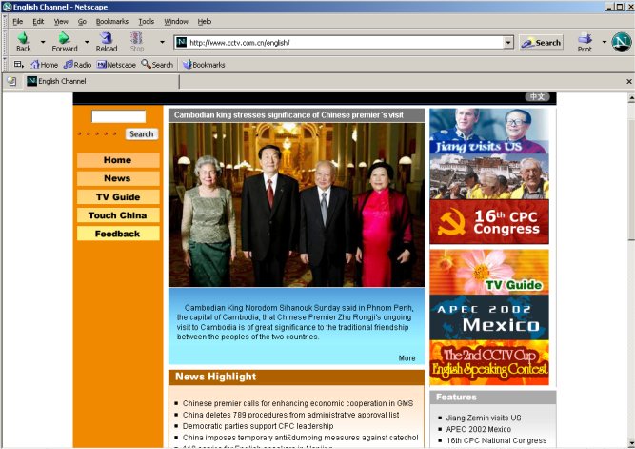The height and width of the screenshot is (449, 635).
Task: Click the TV Guide flower banner
Action: point(489,272)
